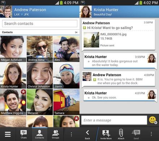Screen dimensions: 159x141
Task: Select the Contacts tab
Action: pos(39,134)
